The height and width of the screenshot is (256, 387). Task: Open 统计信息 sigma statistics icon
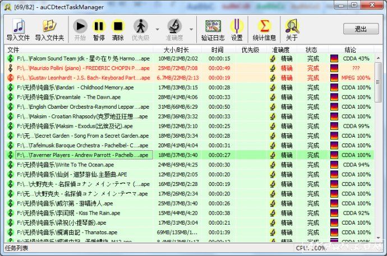coord(264,26)
